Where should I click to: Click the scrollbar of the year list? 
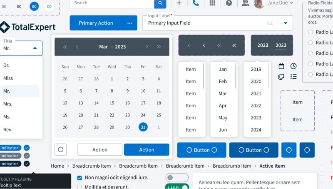tap(269, 76)
